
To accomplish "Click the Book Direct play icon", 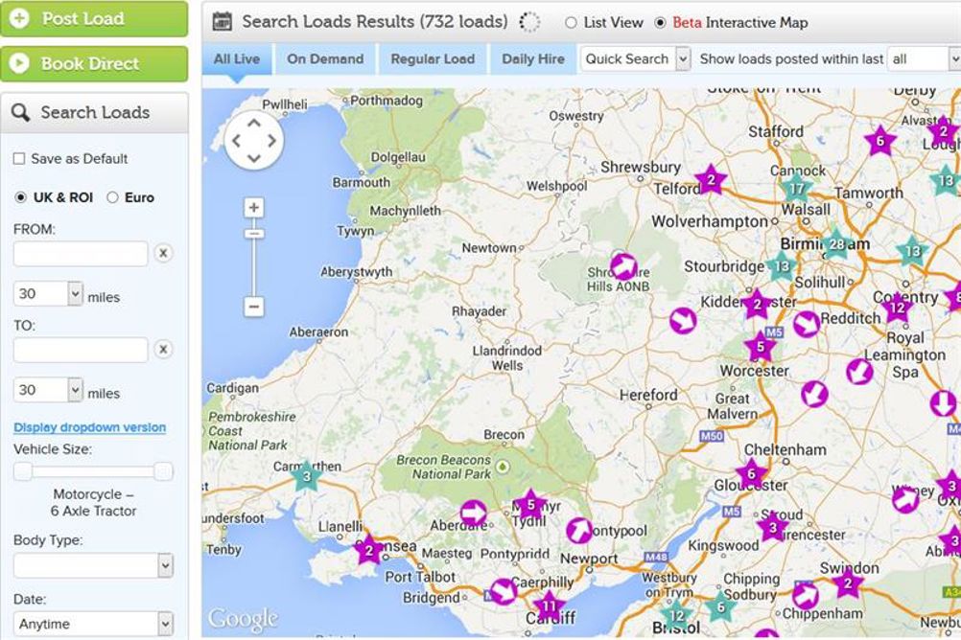I will (19, 63).
